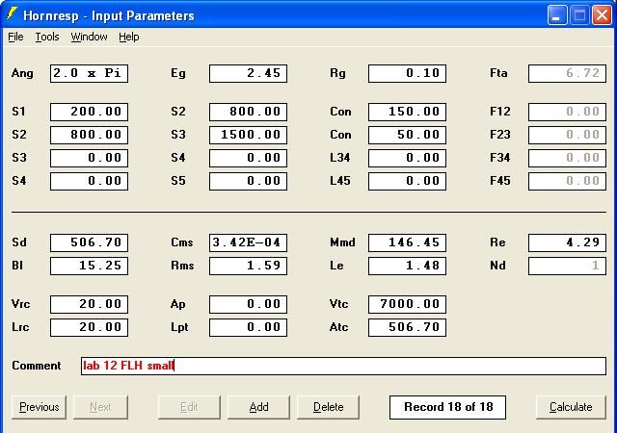This screenshot has height=433, width=617.
Task: Select the Bl field with 15.25
Action: click(89, 266)
